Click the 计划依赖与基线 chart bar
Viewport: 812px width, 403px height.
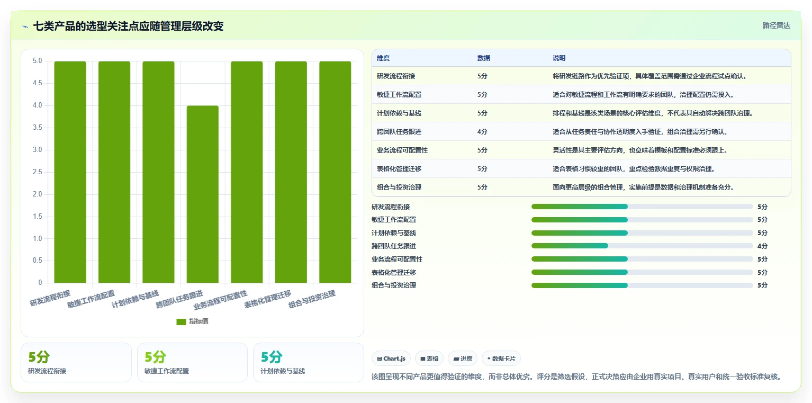click(x=158, y=172)
